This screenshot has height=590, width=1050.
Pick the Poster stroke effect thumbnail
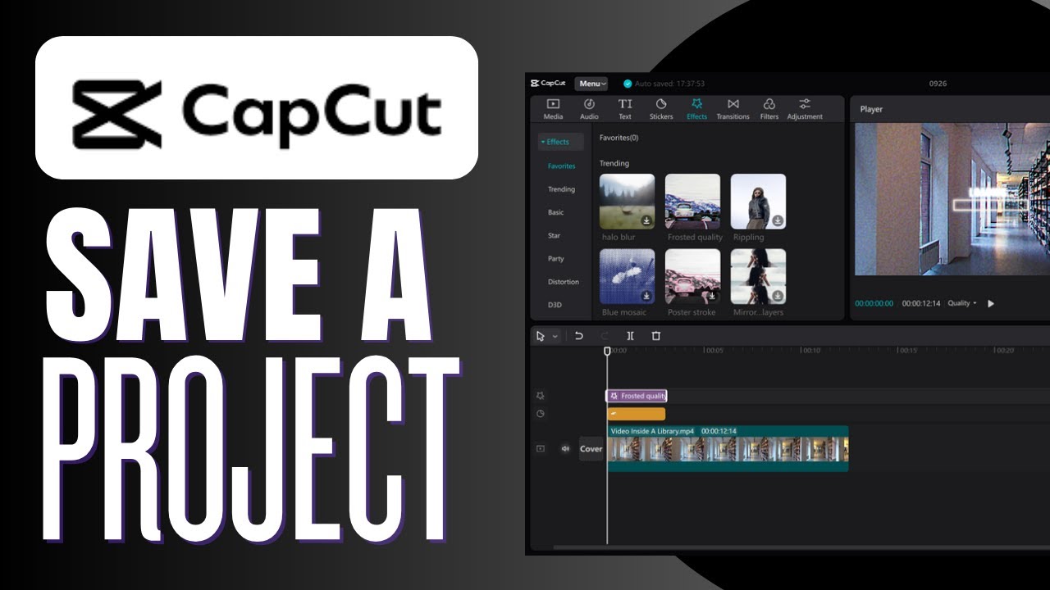pos(693,276)
